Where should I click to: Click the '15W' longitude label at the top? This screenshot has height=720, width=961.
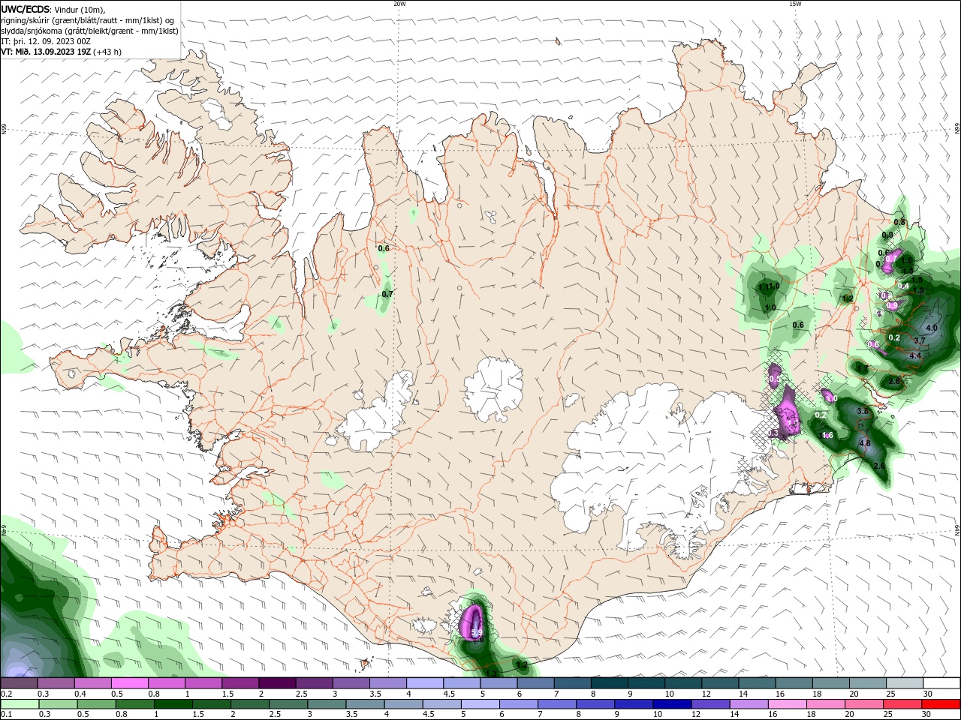click(794, 4)
